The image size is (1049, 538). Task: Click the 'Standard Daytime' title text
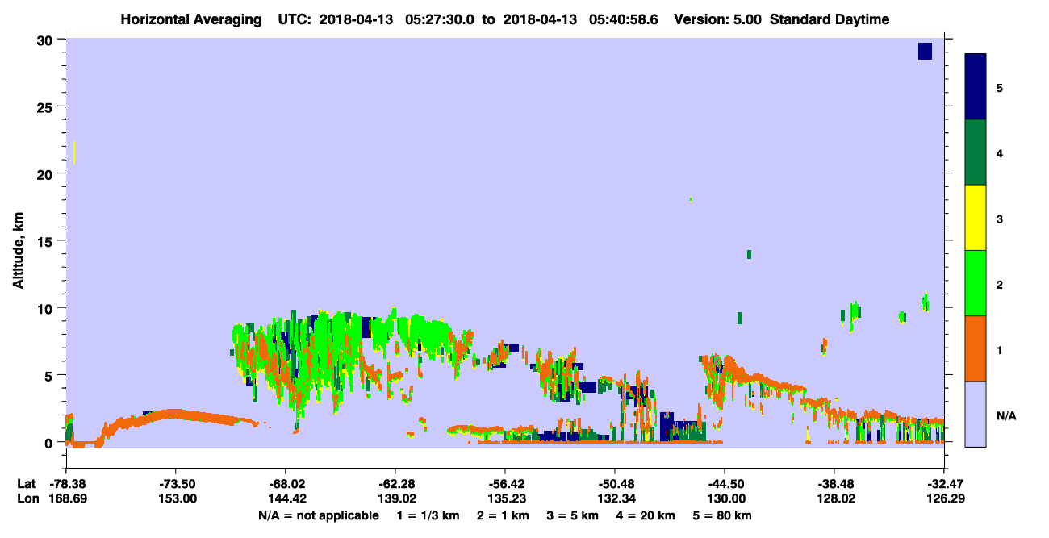830,19
